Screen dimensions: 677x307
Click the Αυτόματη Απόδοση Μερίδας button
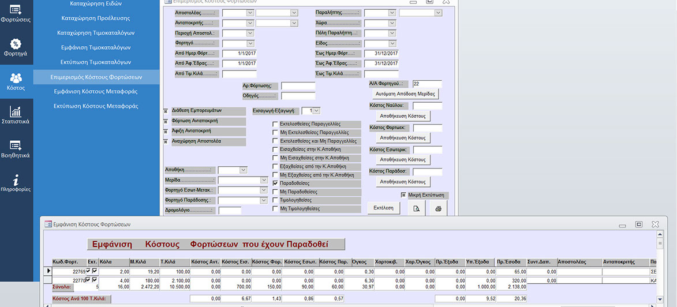[405, 93]
